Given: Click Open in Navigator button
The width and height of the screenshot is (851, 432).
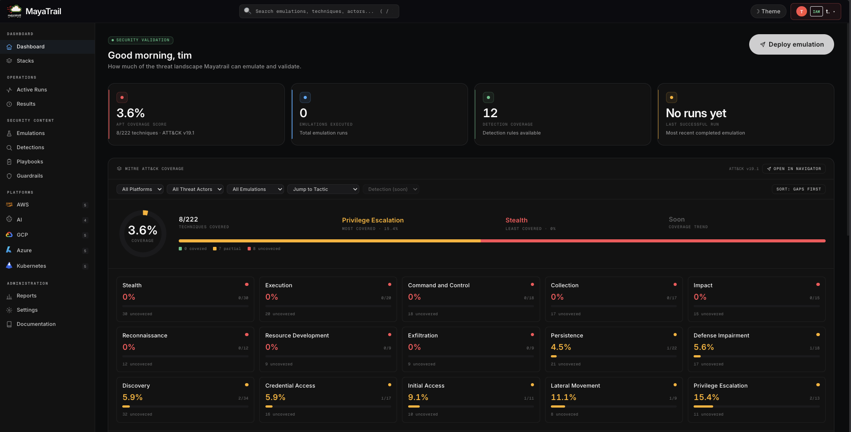Looking at the screenshot, I should pos(794,169).
